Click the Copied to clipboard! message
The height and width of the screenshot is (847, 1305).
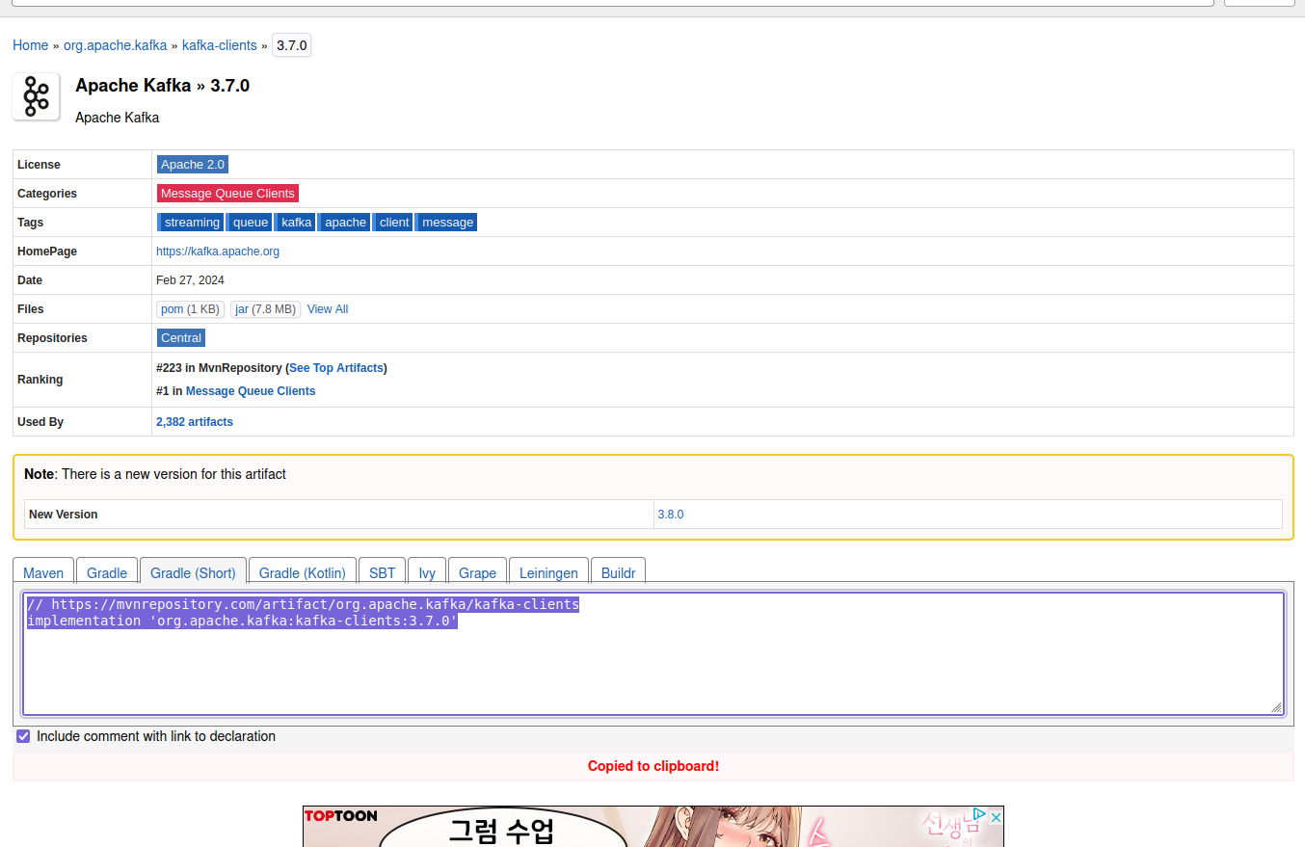pyautogui.click(x=653, y=766)
